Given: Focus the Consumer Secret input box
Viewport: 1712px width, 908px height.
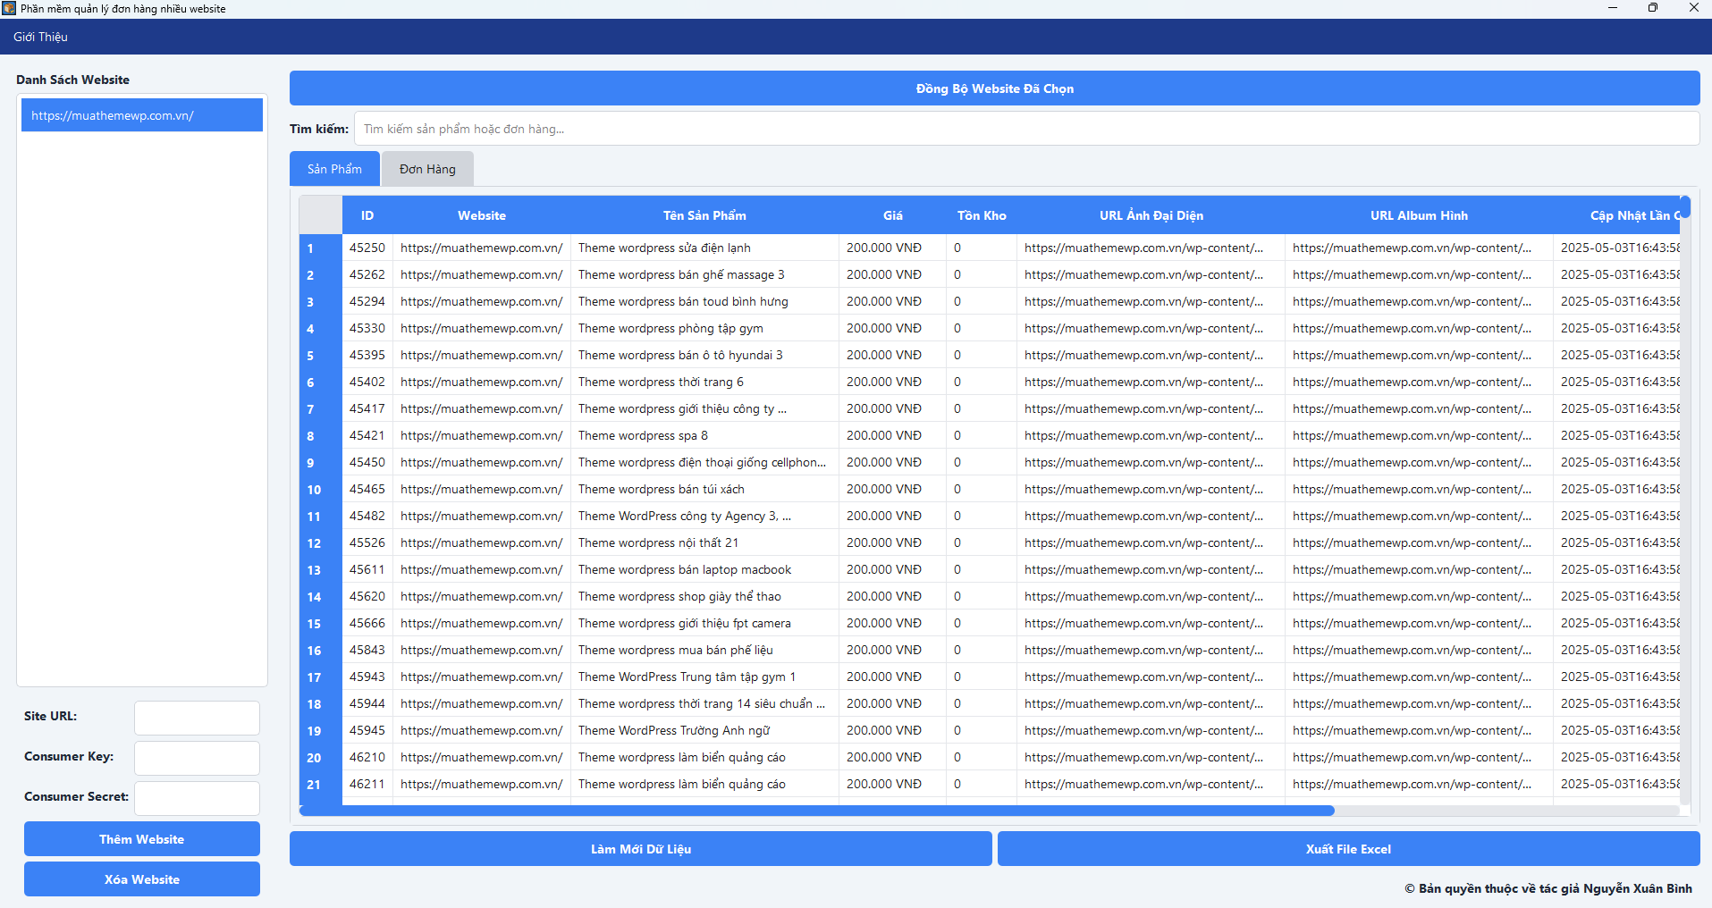Looking at the screenshot, I should click(197, 798).
